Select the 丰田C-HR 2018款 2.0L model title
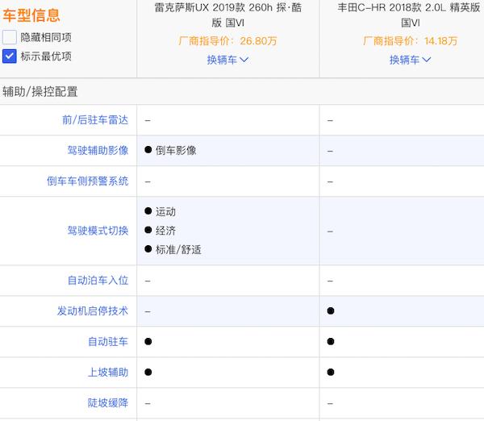This screenshot has height=421, width=484. (x=409, y=15)
